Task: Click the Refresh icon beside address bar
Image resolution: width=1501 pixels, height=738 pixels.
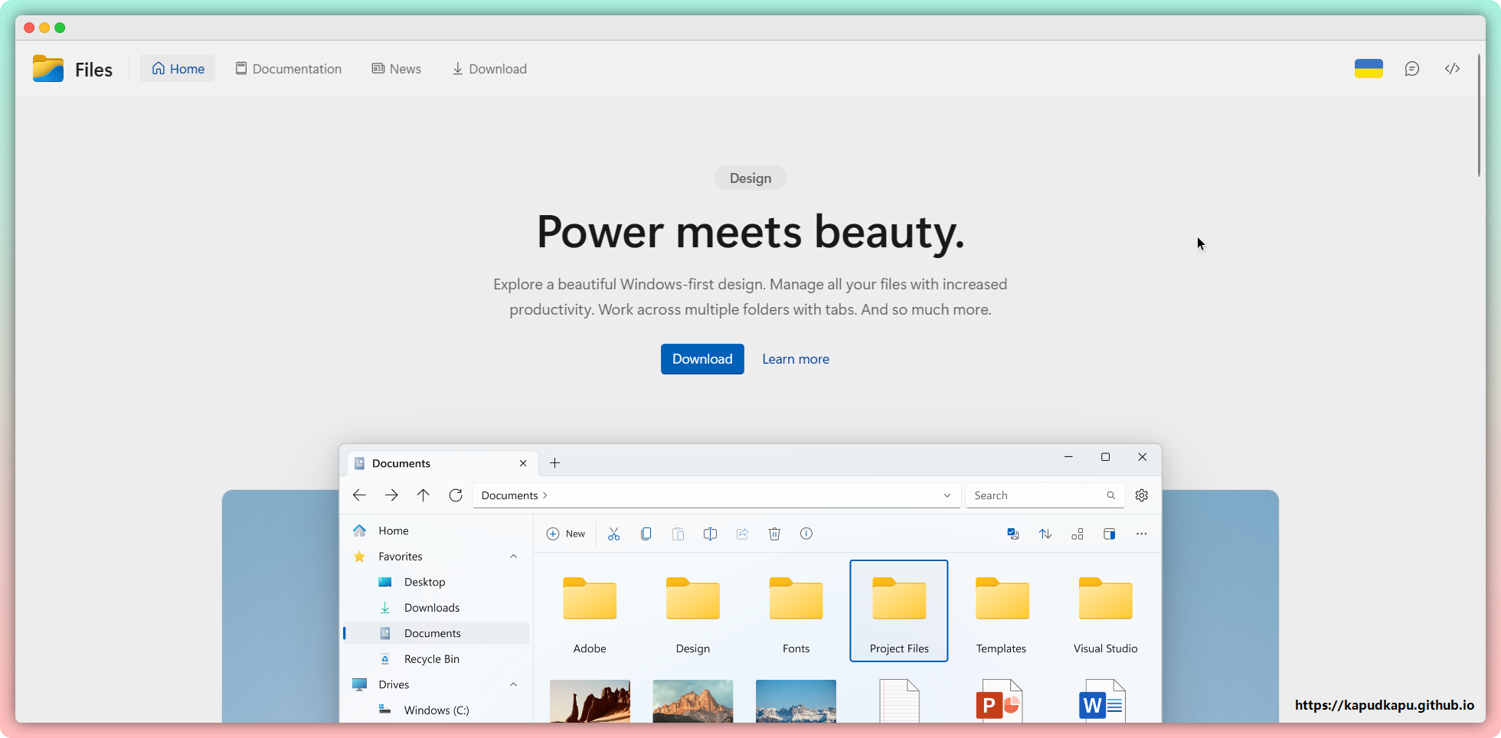Action: pos(456,495)
